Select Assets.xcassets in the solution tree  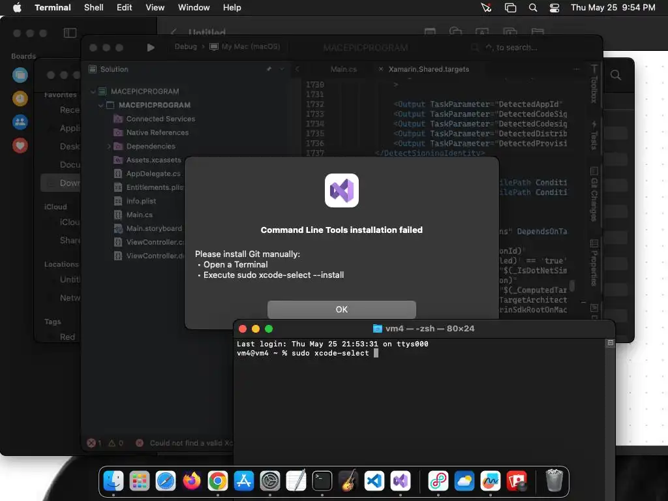(153, 160)
